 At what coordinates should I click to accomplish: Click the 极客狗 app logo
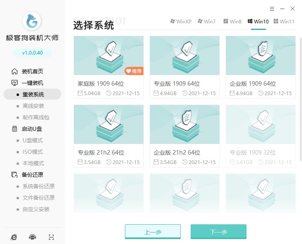(x=32, y=21)
